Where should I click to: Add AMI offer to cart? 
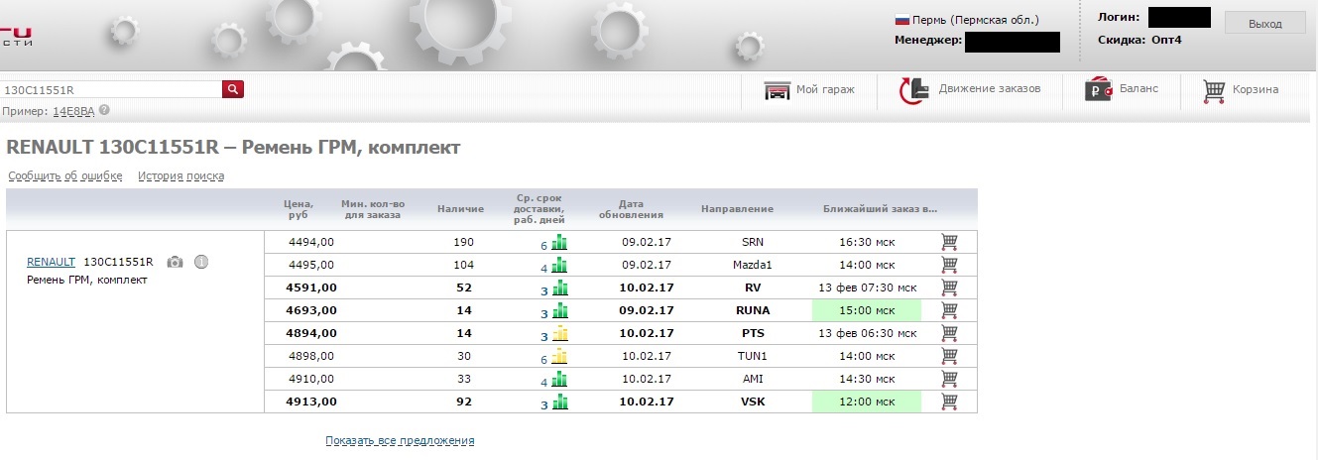click(x=949, y=379)
